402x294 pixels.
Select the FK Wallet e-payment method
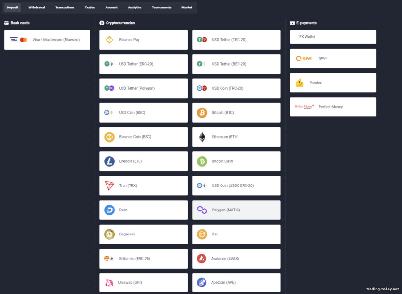[x=333, y=36]
